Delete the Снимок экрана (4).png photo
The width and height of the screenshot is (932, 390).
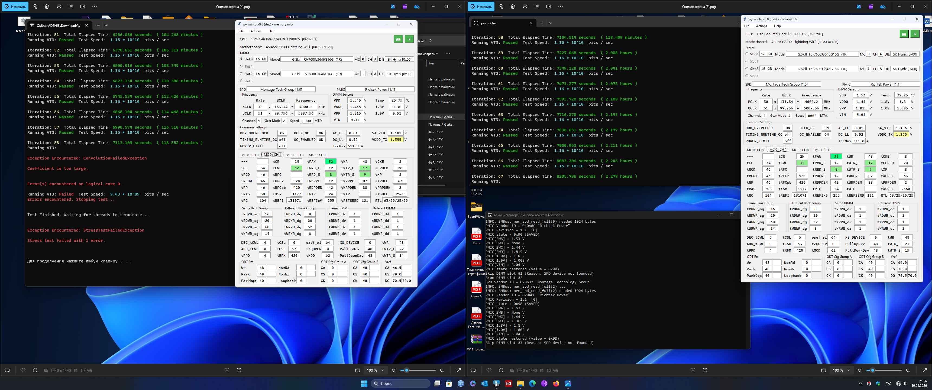click(47, 6)
